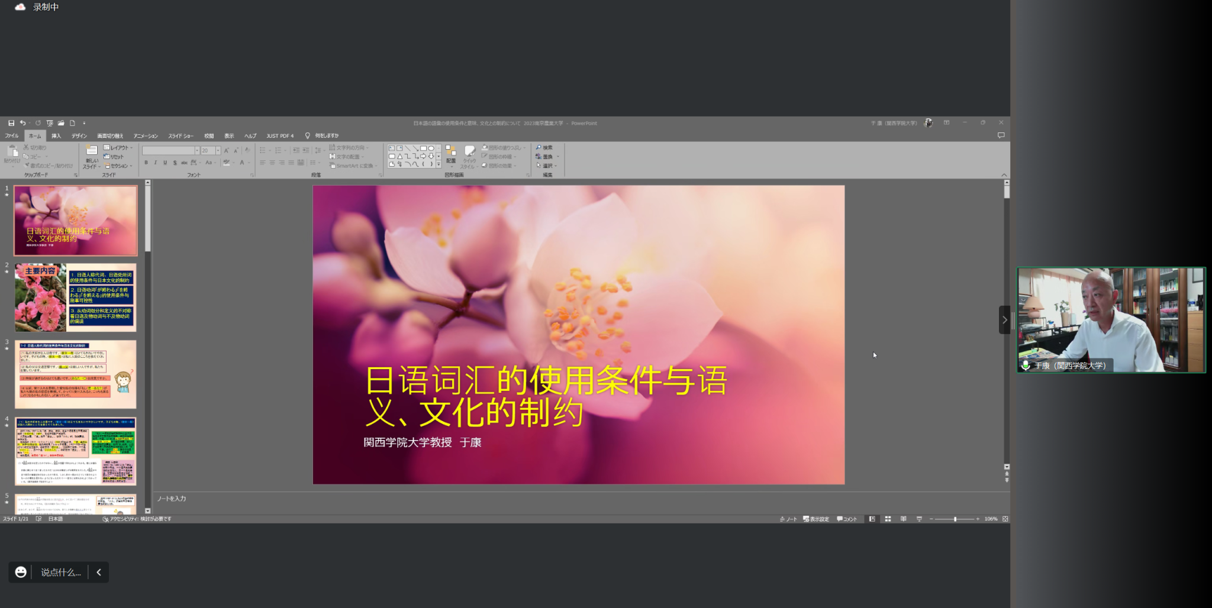Fit slide to window icon beside 106%
The image size is (1212, 608).
(x=1005, y=519)
